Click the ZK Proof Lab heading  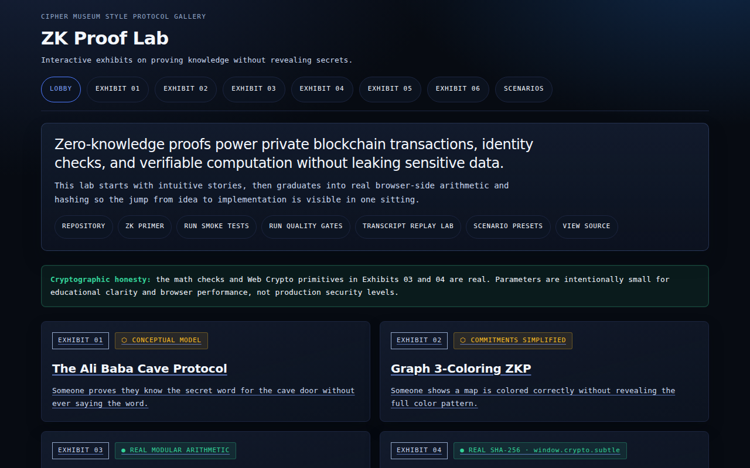pyautogui.click(x=105, y=38)
